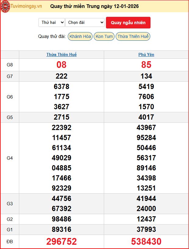Click the G4 value 92329
This screenshot has width=189, height=249.
point(61,188)
